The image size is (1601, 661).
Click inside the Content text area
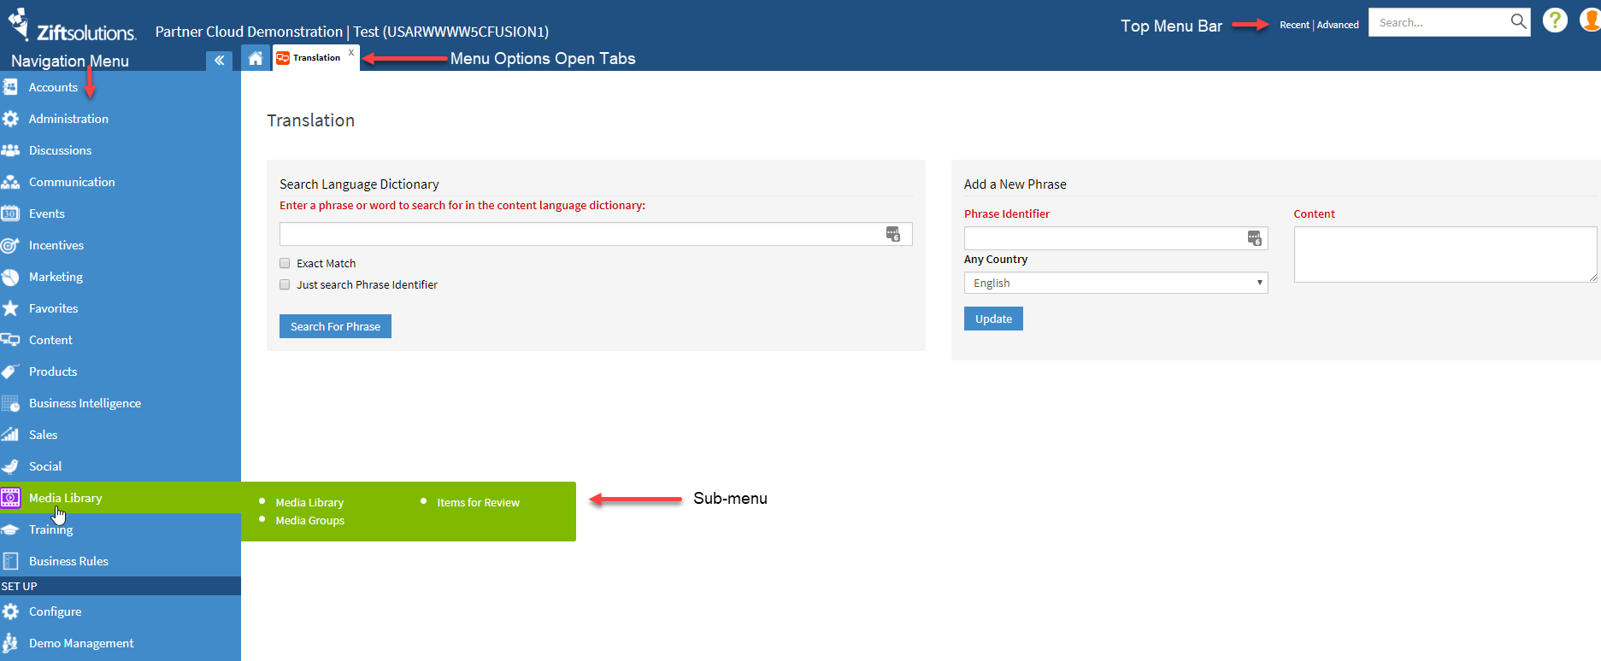coord(1445,254)
